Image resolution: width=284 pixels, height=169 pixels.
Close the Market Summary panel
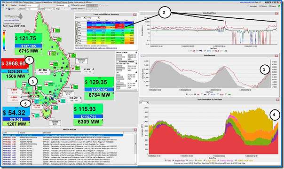(135, 15)
